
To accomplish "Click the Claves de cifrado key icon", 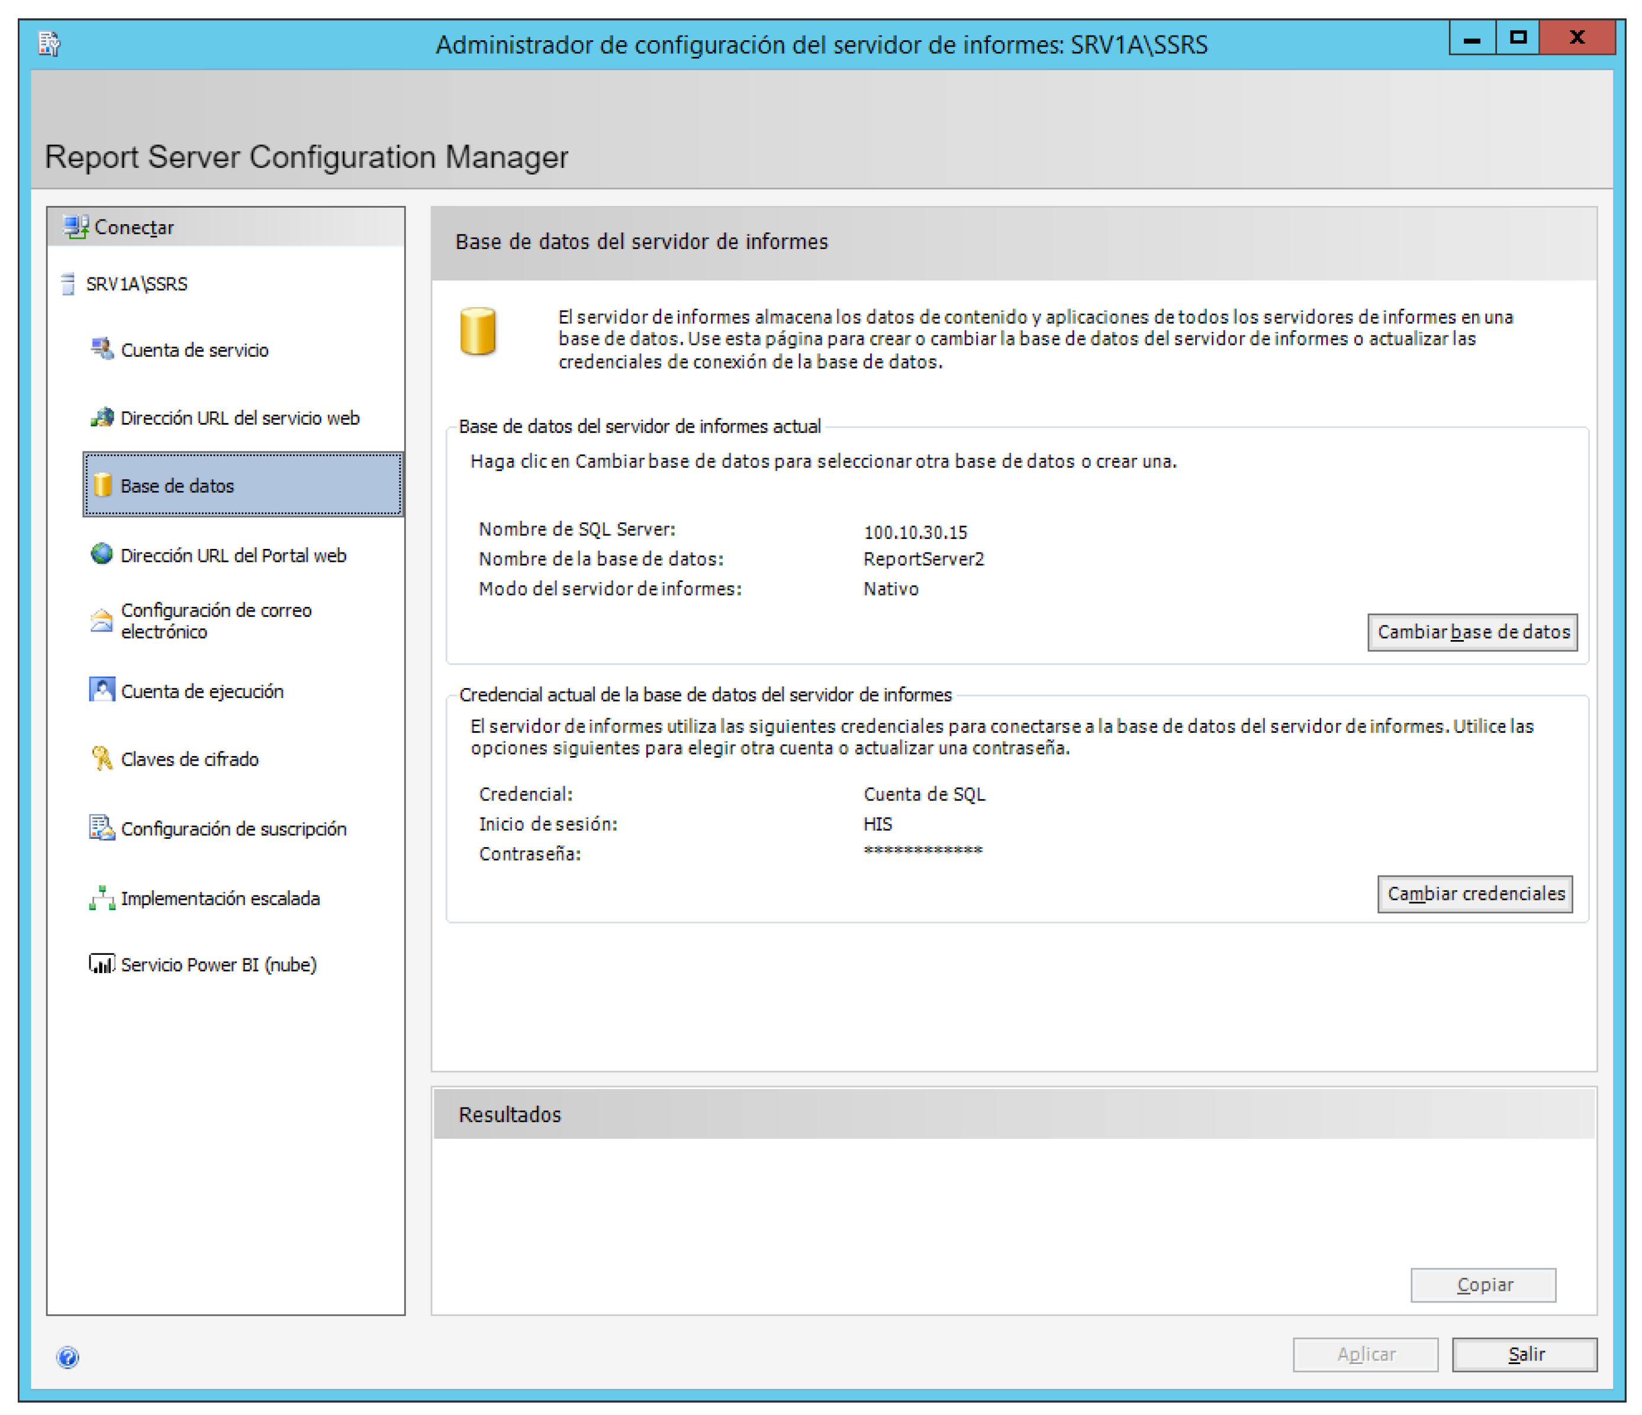I will [101, 758].
